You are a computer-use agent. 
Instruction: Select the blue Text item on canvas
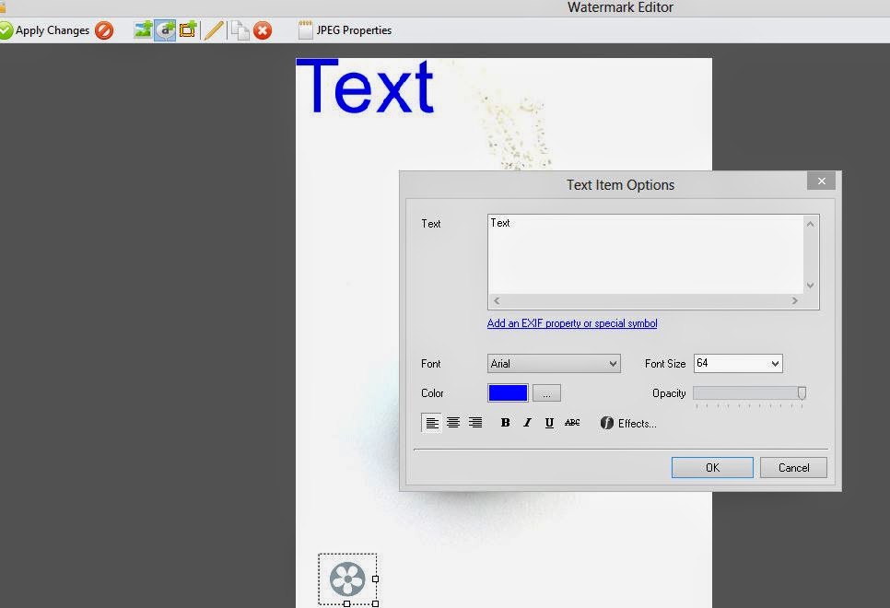click(x=365, y=87)
